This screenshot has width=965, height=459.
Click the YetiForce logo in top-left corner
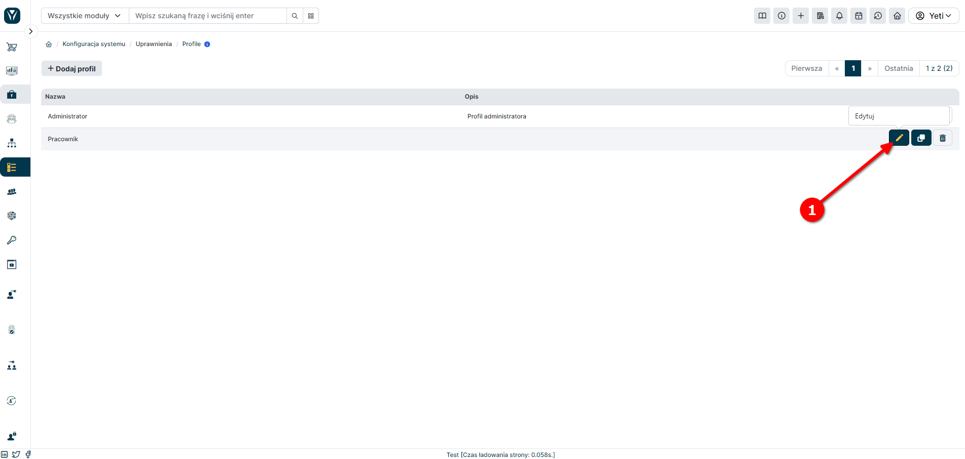(x=12, y=16)
